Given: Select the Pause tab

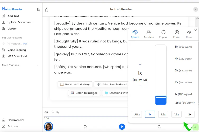Looking at the screenshot, I should [177, 34].
